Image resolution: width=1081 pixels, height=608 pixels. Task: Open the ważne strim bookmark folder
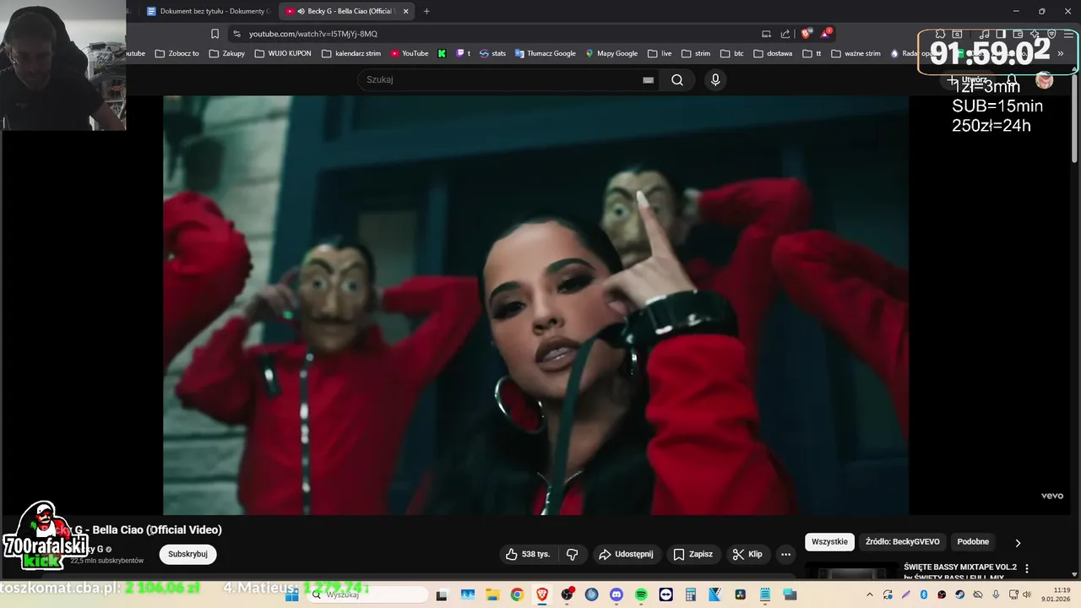pos(856,53)
